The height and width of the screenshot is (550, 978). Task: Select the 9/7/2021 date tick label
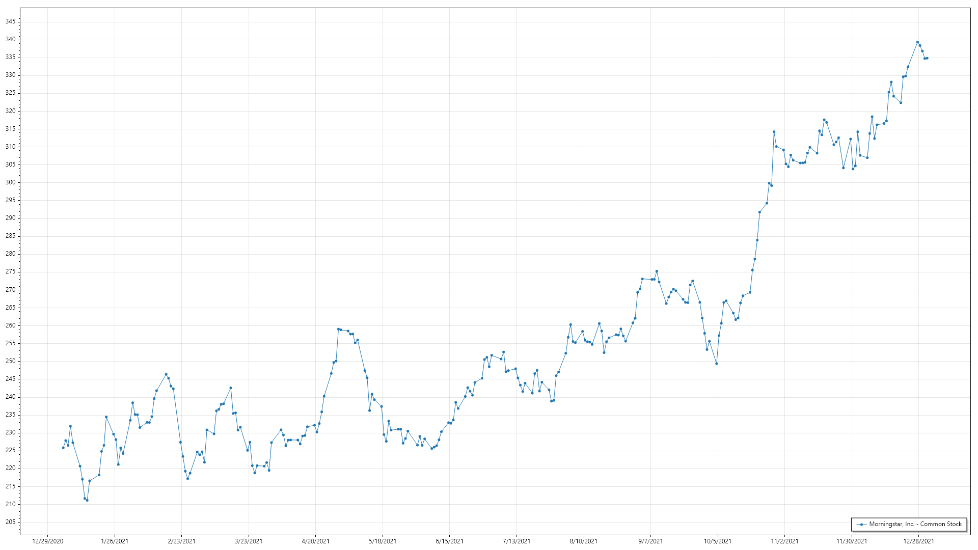[650, 541]
